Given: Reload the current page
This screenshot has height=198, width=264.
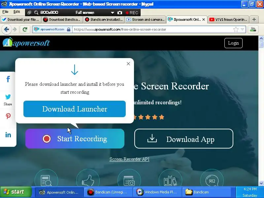Looking at the screenshot, I should [25, 29].
